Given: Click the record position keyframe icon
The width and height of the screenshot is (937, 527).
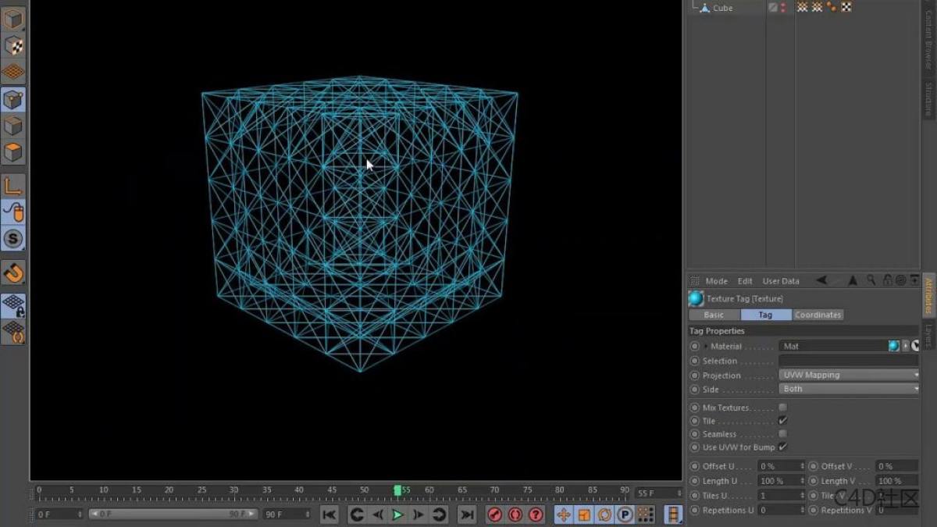Looking at the screenshot, I should [563, 514].
